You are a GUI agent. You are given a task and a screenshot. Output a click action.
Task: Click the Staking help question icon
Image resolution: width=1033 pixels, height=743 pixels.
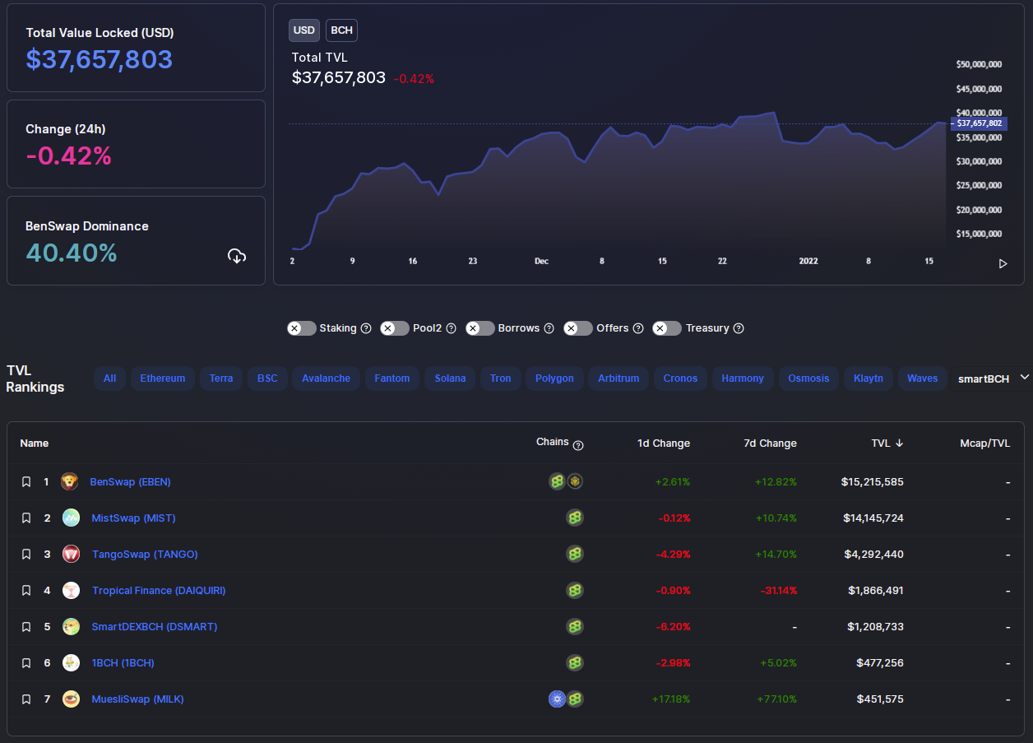pyautogui.click(x=366, y=328)
